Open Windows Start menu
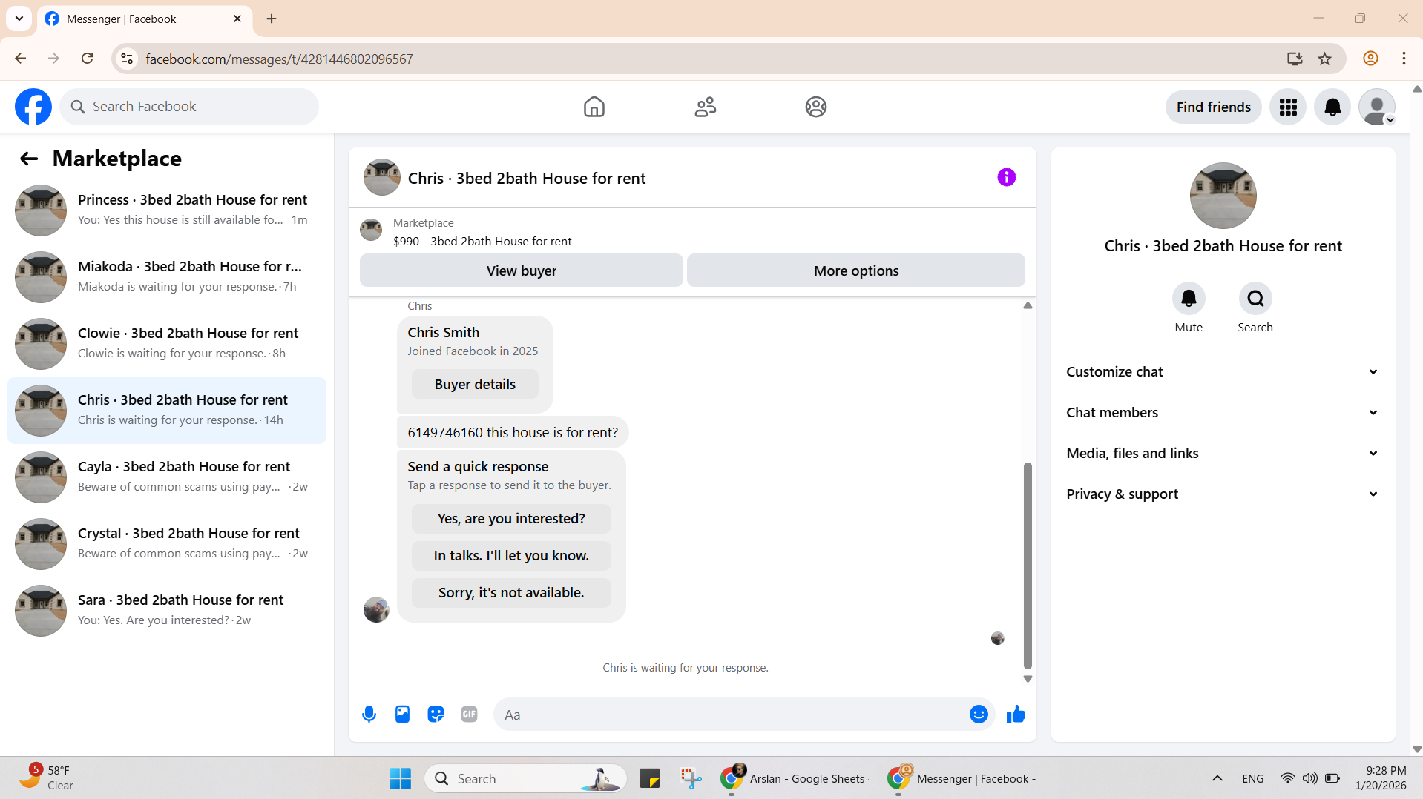The height and width of the screenshot is (799, 1423). tap(400, 779)
